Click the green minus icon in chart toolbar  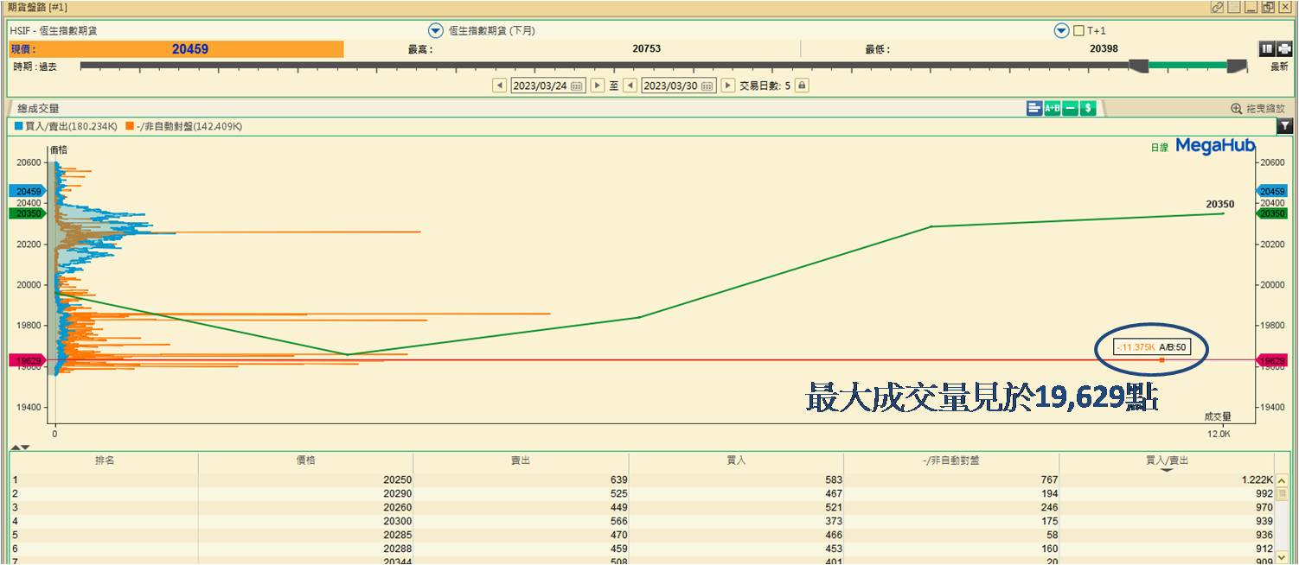(1071, 108)
